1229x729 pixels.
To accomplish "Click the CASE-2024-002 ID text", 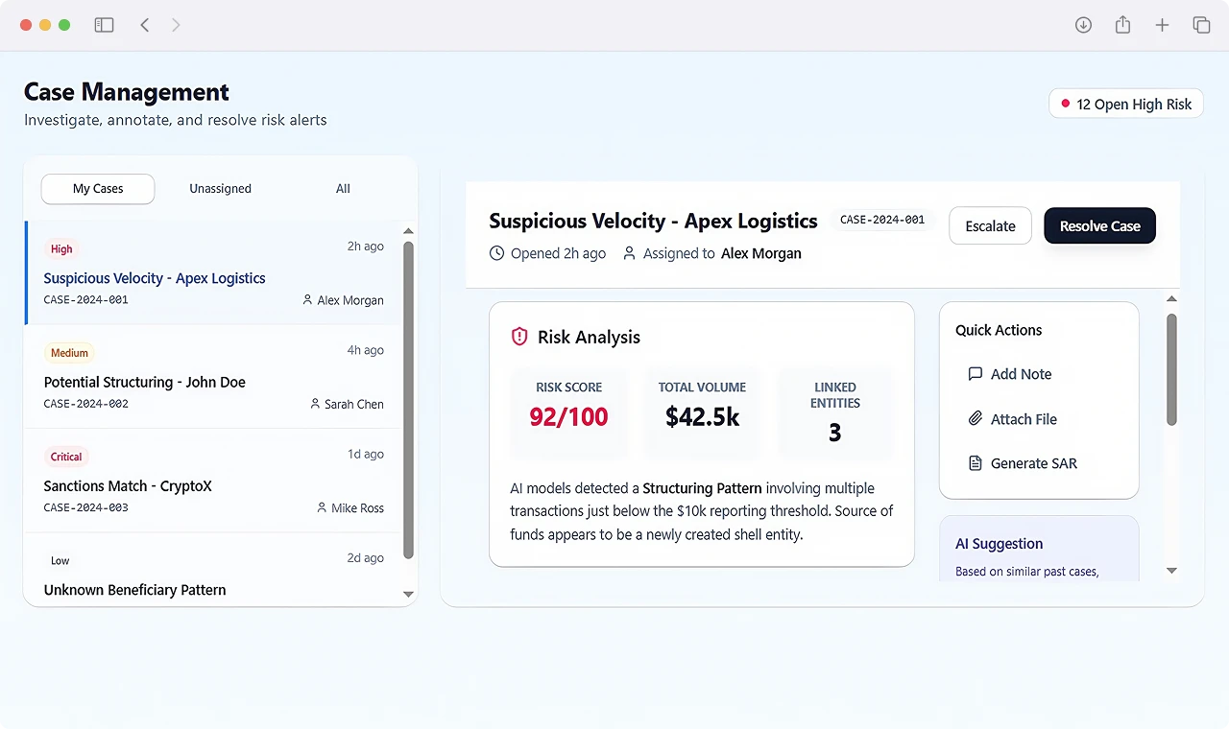I will tap(85, 404).
